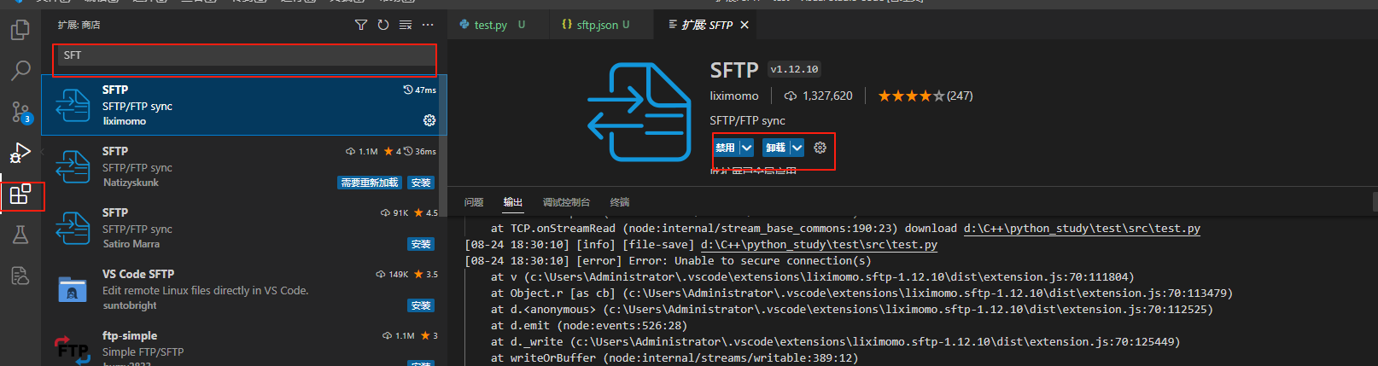Image resolution: width=1378 pixels, height=366 pixels.
Task: Clear extension search results icon
Action: (x=406, y=25)
